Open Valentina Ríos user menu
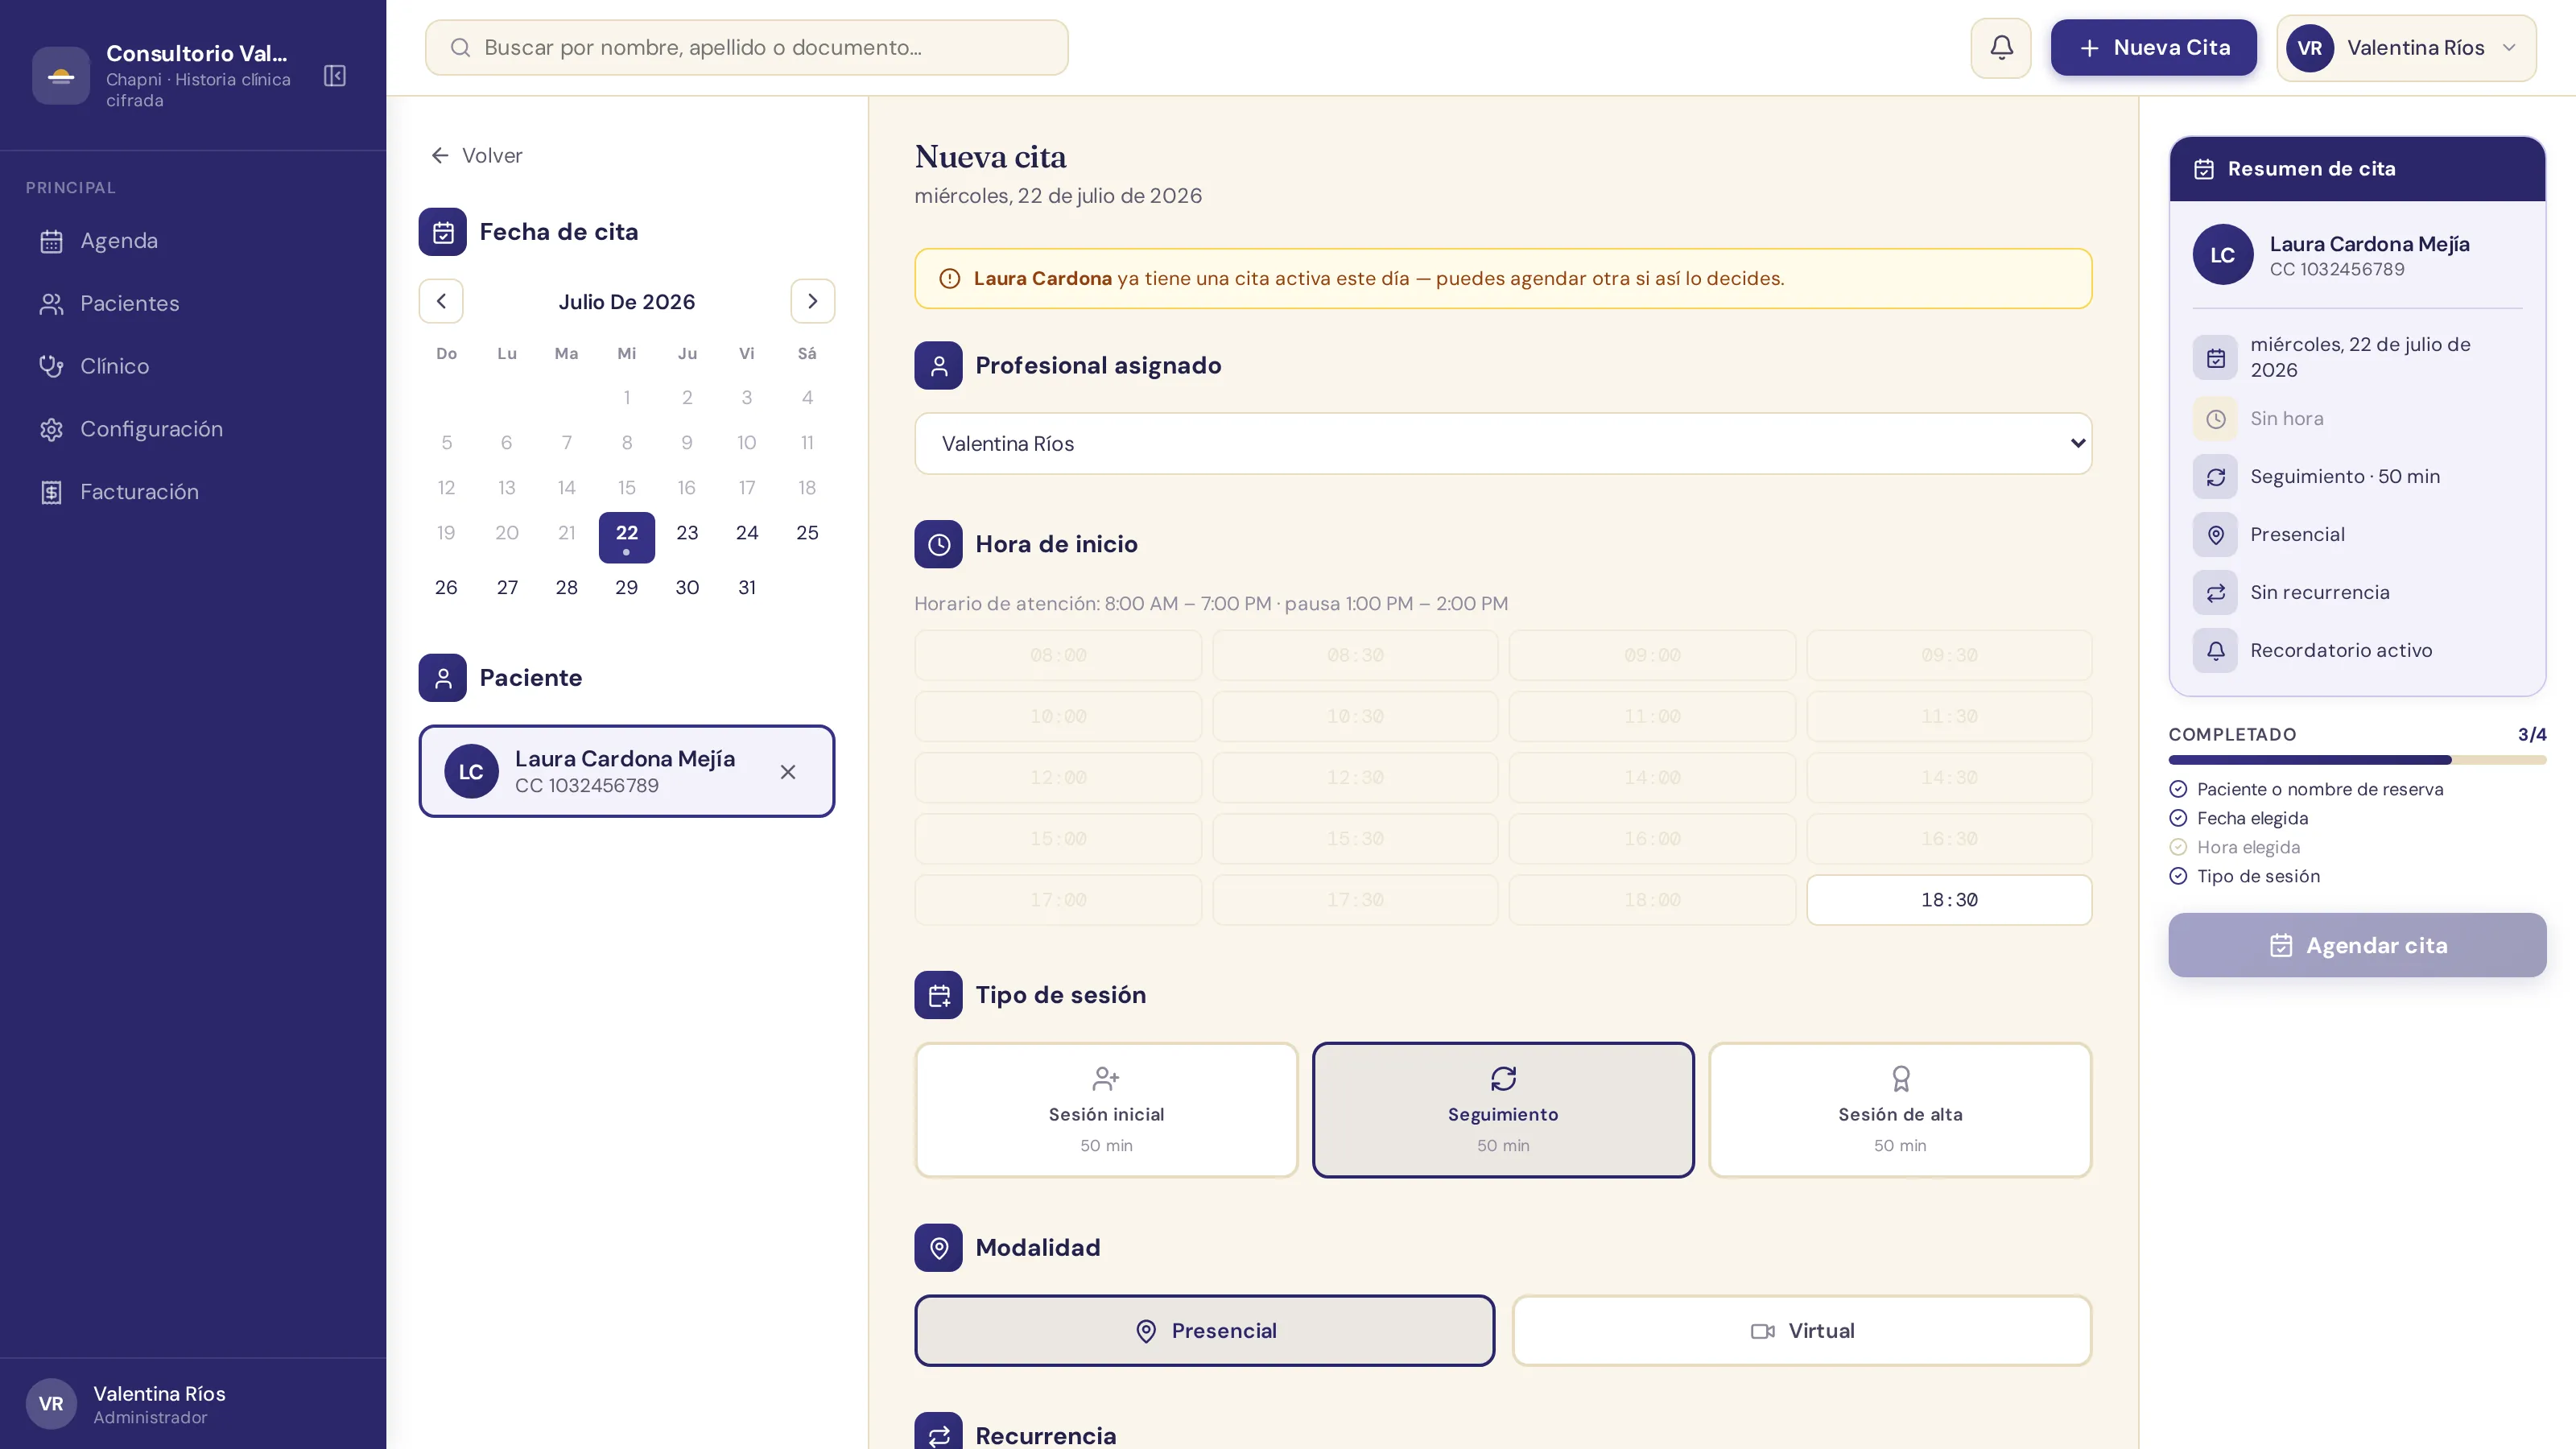Screen dimensions: 2576x1449 [x=2406, y=48]
